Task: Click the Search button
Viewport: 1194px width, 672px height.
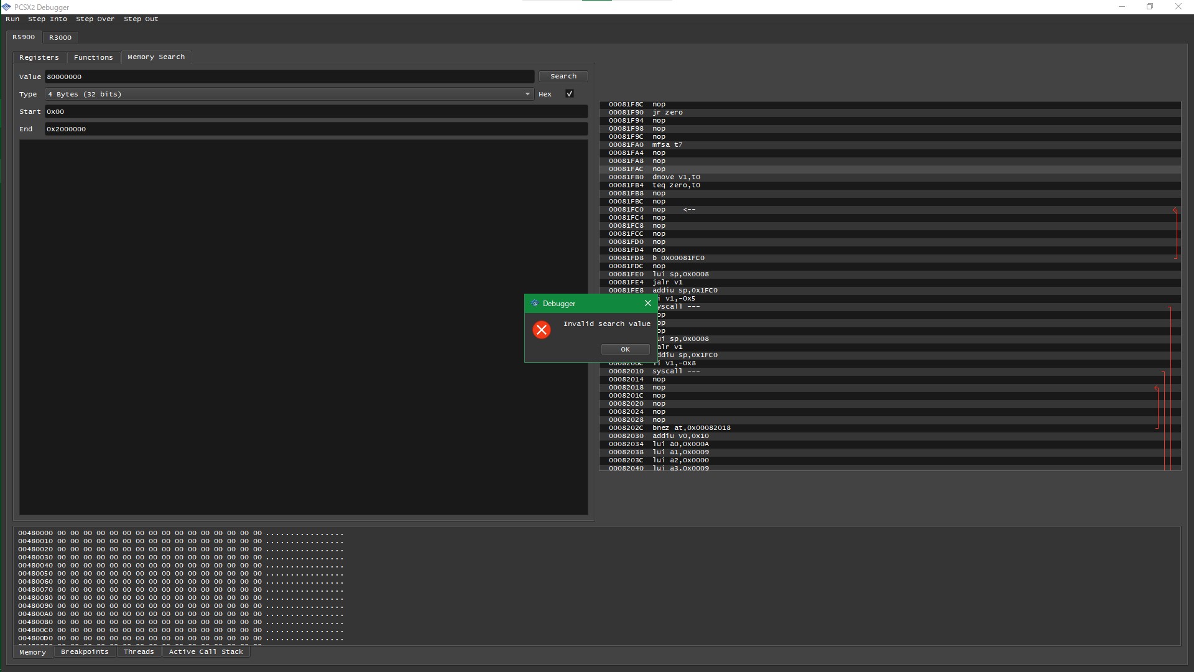Action: 563,76
